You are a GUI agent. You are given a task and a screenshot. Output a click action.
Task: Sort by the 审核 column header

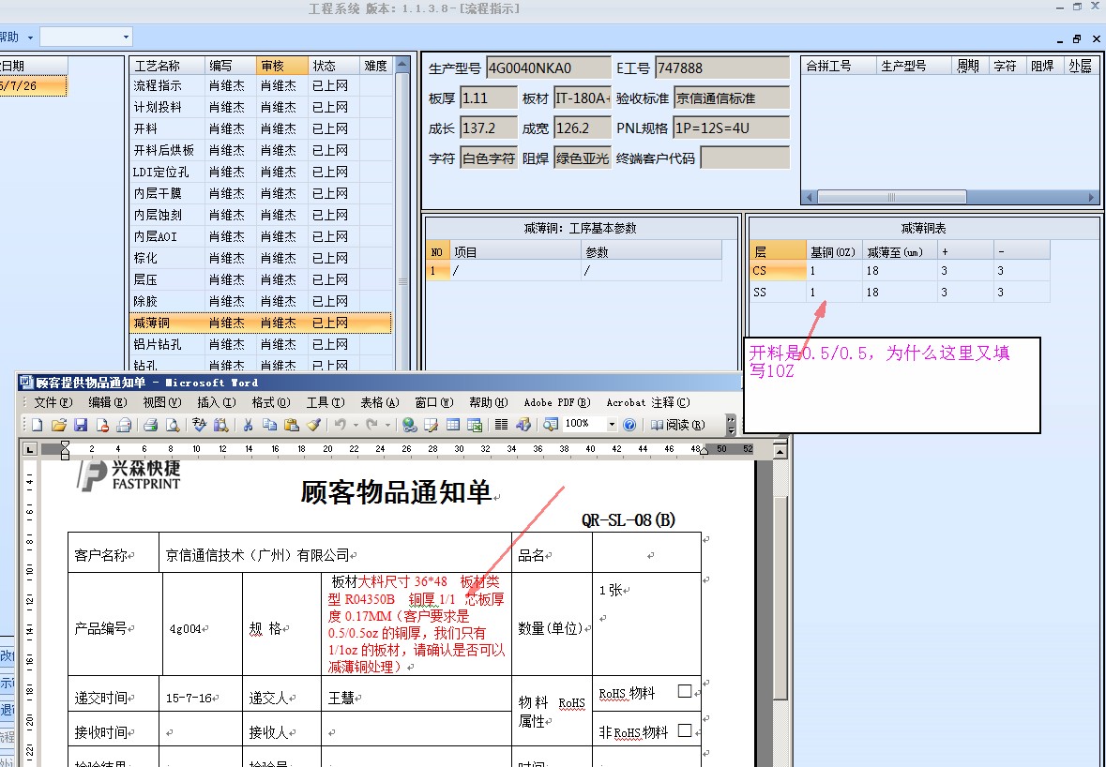(282, 66)
